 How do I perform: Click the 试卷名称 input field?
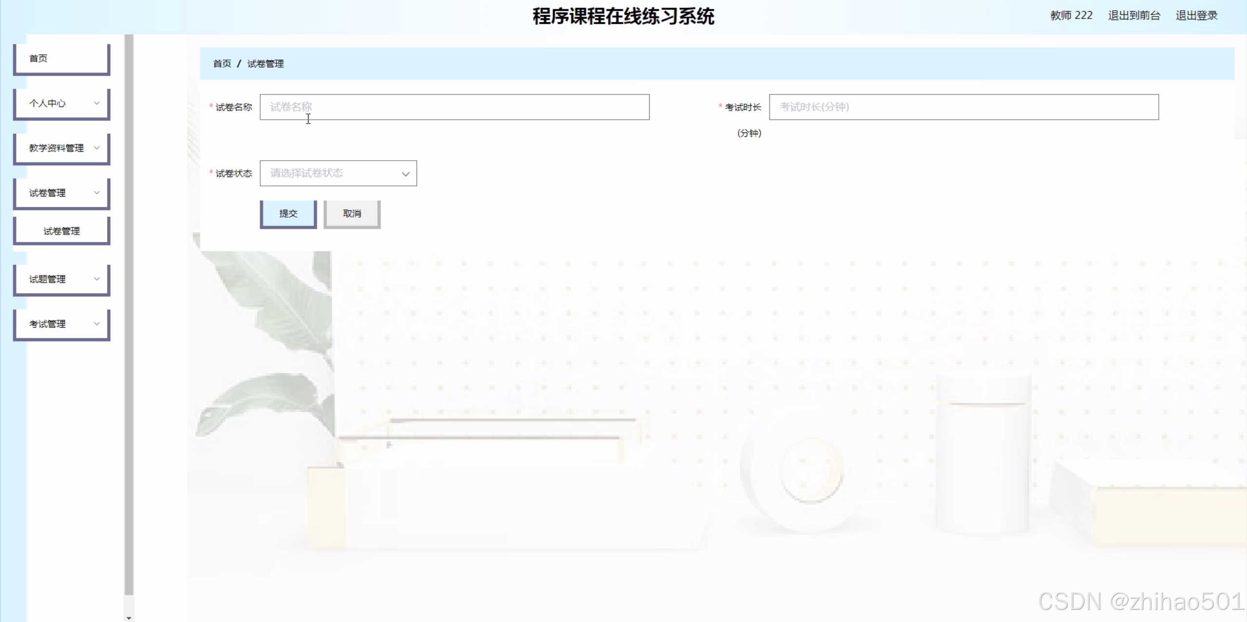pyautogui.click(x=454, y=107)
